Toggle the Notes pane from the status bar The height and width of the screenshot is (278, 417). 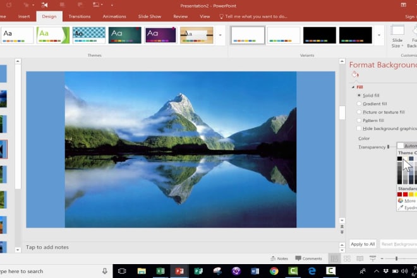tap(279, 258)
